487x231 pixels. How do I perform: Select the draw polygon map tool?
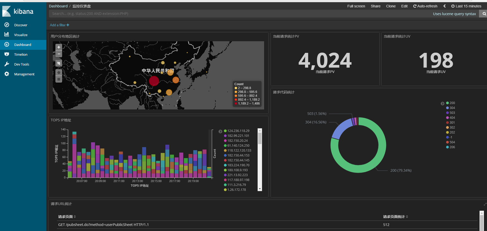59,73
